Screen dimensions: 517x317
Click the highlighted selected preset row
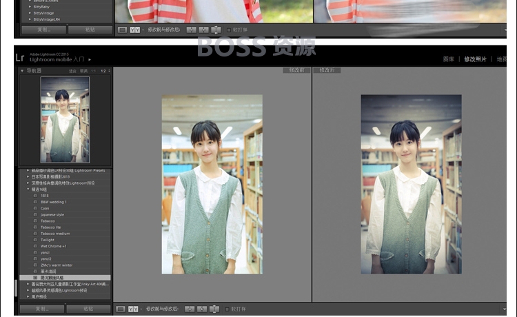(65, 278)
